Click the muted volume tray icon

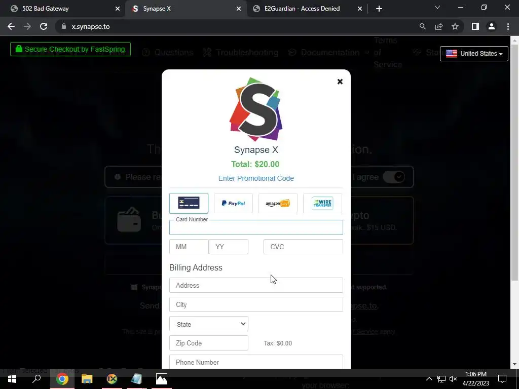pyautogui.click(x=453, y=379)
